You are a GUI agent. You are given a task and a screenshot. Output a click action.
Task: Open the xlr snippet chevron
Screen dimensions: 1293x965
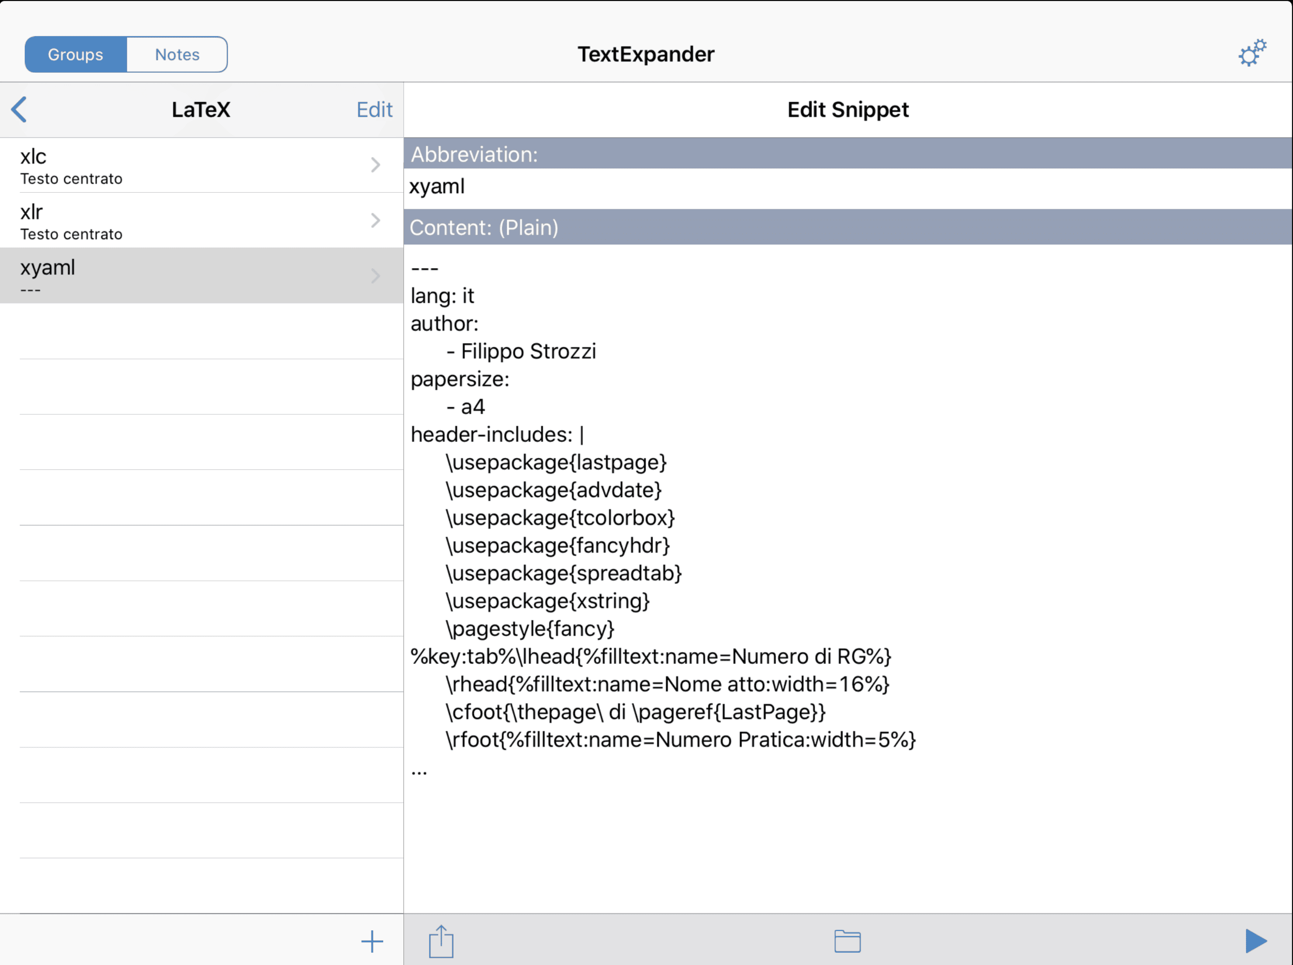[375, 220]
